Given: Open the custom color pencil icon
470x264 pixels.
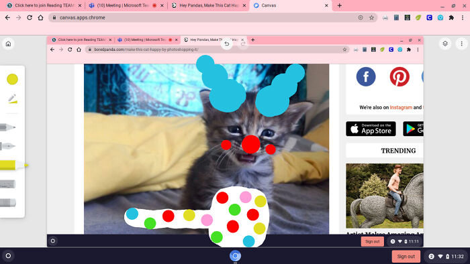Looking at the screenshot, I should click(12, 98).
